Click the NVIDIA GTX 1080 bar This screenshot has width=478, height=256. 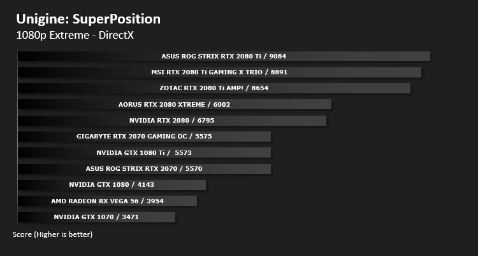(112, 185)
